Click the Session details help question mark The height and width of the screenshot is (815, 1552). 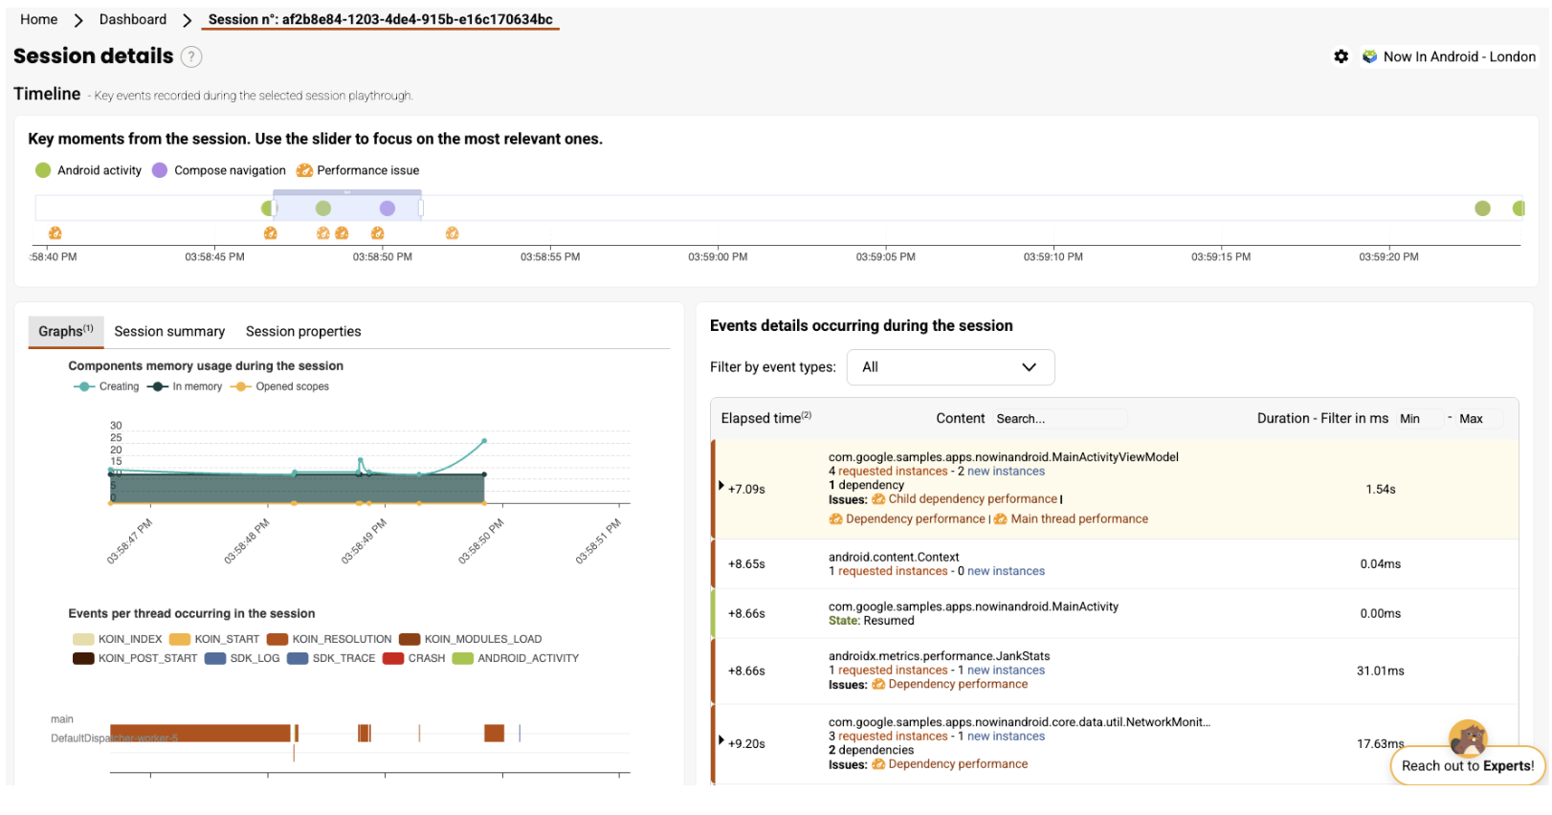point(191,56)
